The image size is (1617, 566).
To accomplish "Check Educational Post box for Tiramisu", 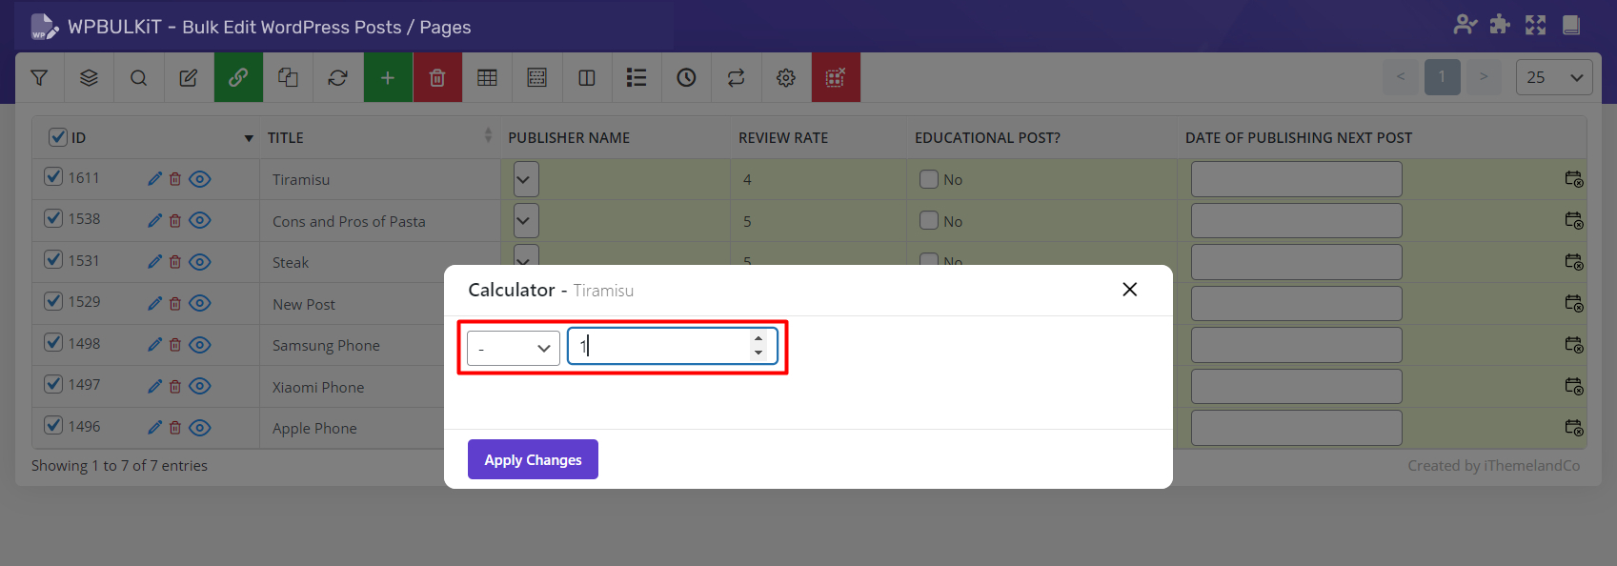I will [x=929, y=179].
